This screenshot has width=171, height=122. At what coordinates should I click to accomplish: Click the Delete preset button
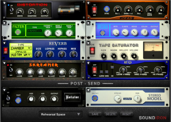pyautogui.click(x=111, y=114)
